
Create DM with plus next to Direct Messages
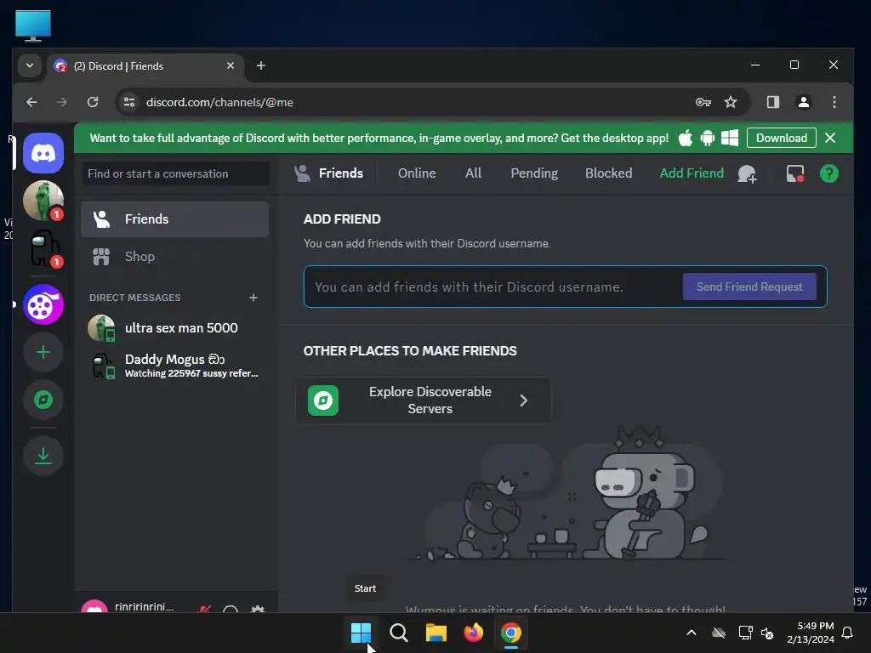[253, 298]
